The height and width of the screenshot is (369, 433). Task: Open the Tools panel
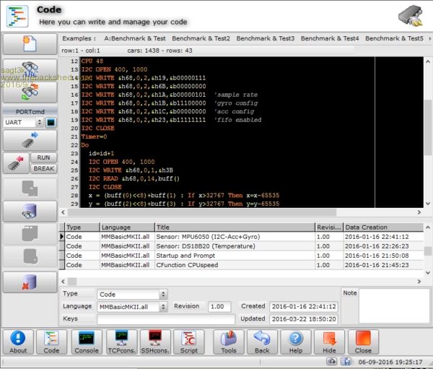(x=228, y=342)
